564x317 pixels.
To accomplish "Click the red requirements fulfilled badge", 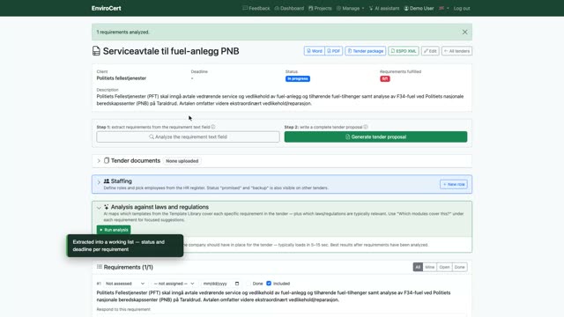I will (385, 78).
